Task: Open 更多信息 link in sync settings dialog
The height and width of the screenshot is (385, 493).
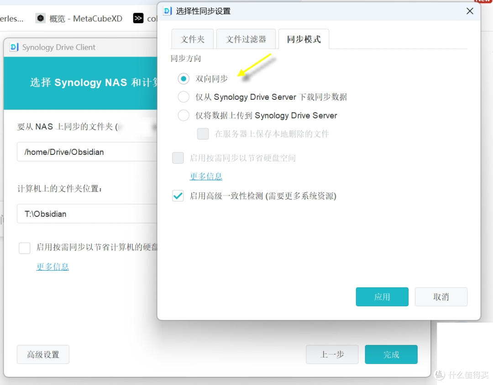Action: tap(206, 176)
